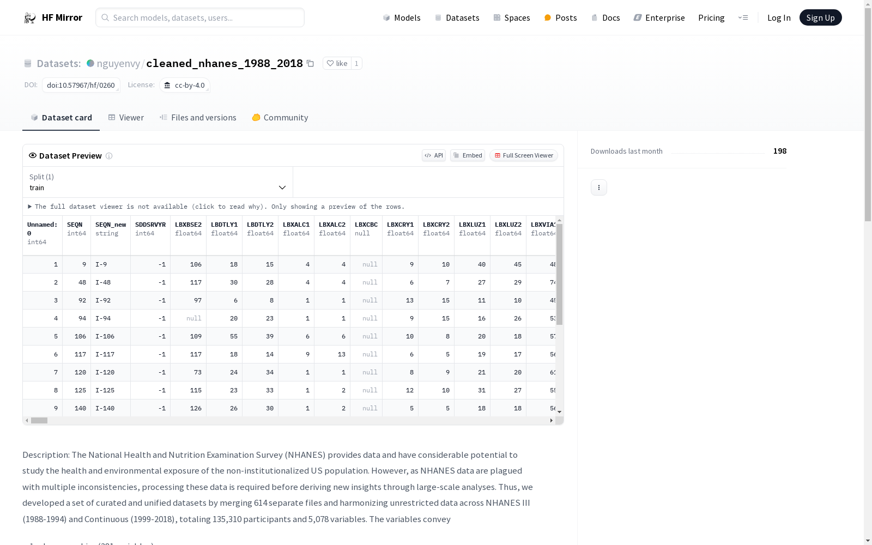Click table vertical scroll up arrow
The image size is (872, 545).
pyautogui.click(x=559, y=220)
